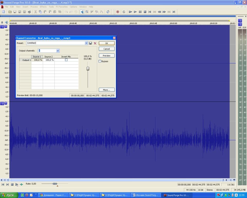Select the Pencil tool
This screenshot has width=247, height=198.
coord(92,12)
